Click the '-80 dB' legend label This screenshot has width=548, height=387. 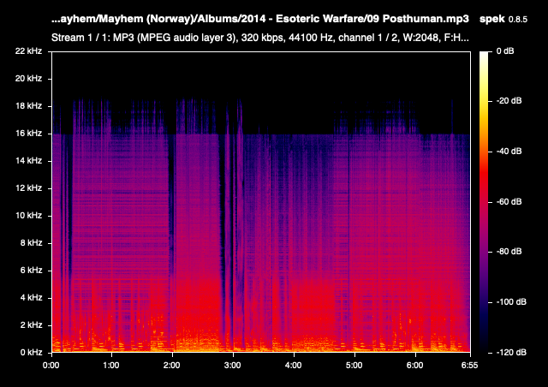coord(509,252)
